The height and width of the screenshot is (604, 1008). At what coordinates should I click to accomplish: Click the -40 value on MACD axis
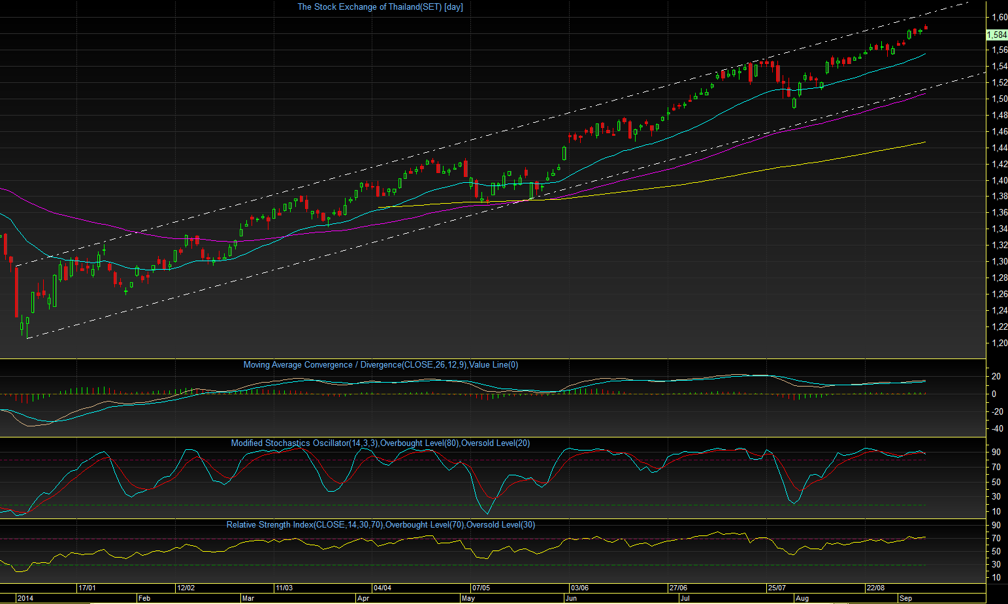pyautogui.click(x=997, y=429)
